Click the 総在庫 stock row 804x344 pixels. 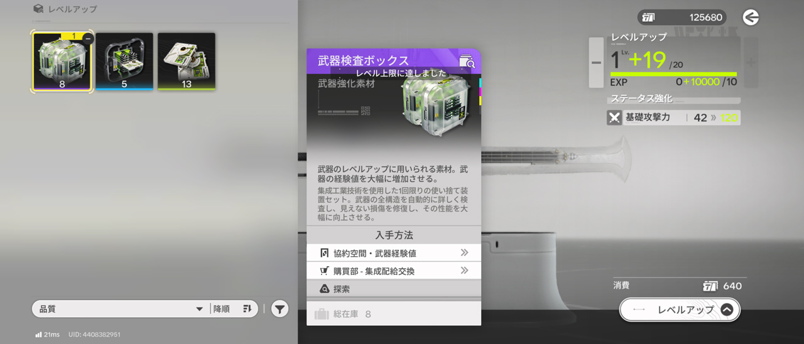pos(393,314)
